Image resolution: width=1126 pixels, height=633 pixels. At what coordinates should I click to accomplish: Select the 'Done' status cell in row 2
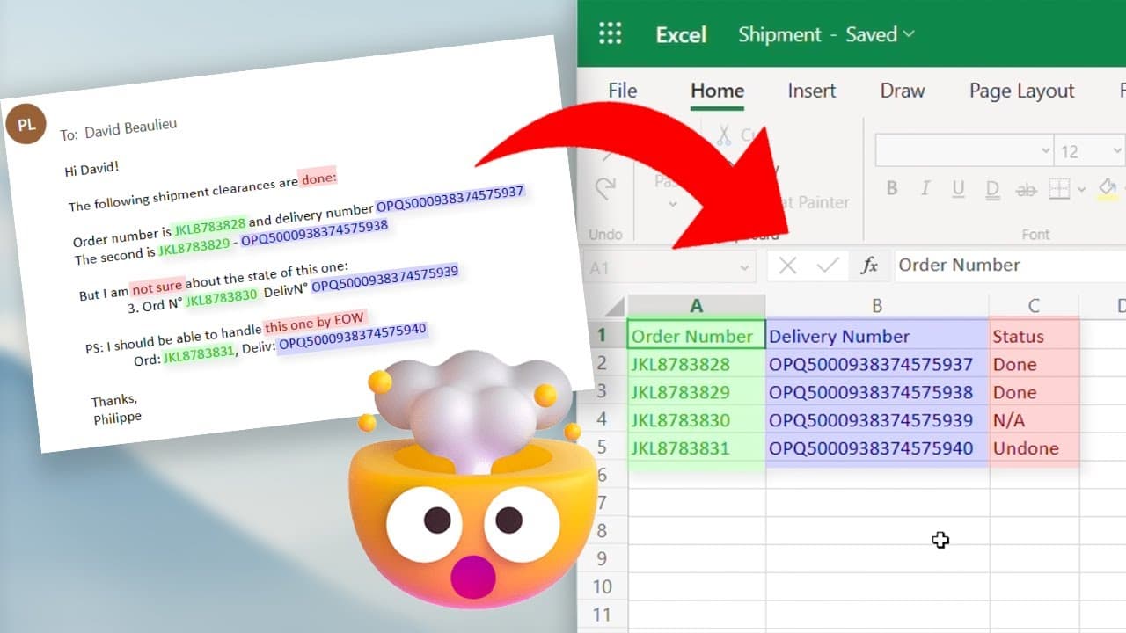click(x=1035, y=364)
